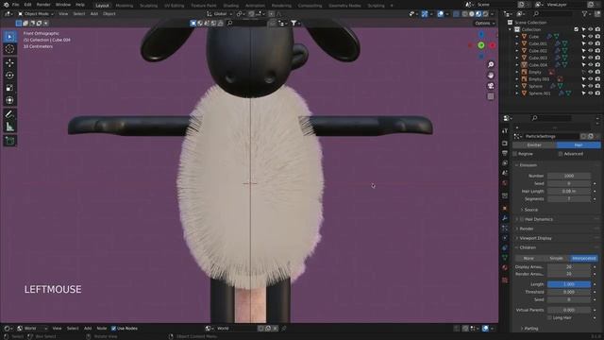
Task: Open the Modifier wrench properties tab
Action: point(505,218)
